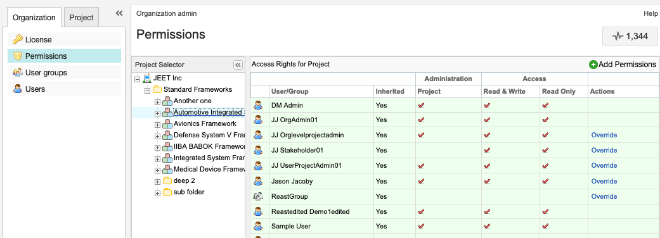The width and height of the screenshot is (660, 238).
Task: Open the Help link
Action: coord(650,13)
